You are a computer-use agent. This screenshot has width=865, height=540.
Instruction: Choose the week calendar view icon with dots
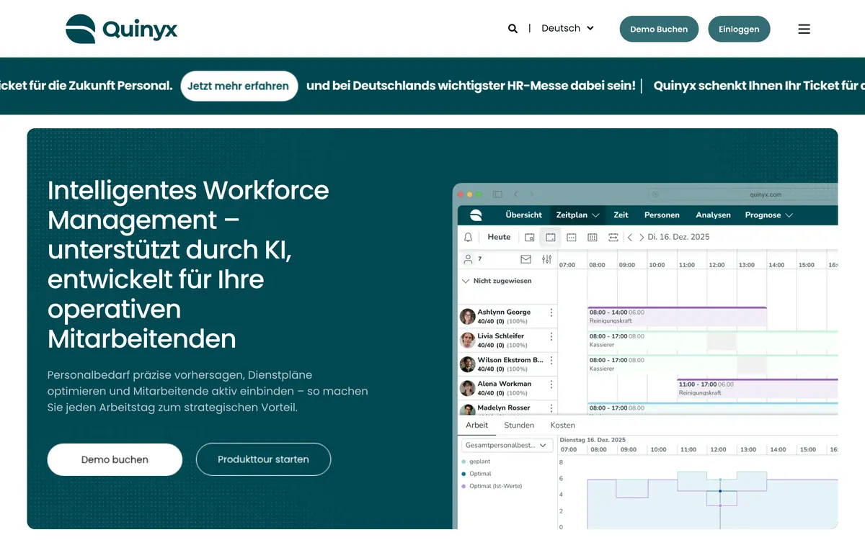click(572, 237)
